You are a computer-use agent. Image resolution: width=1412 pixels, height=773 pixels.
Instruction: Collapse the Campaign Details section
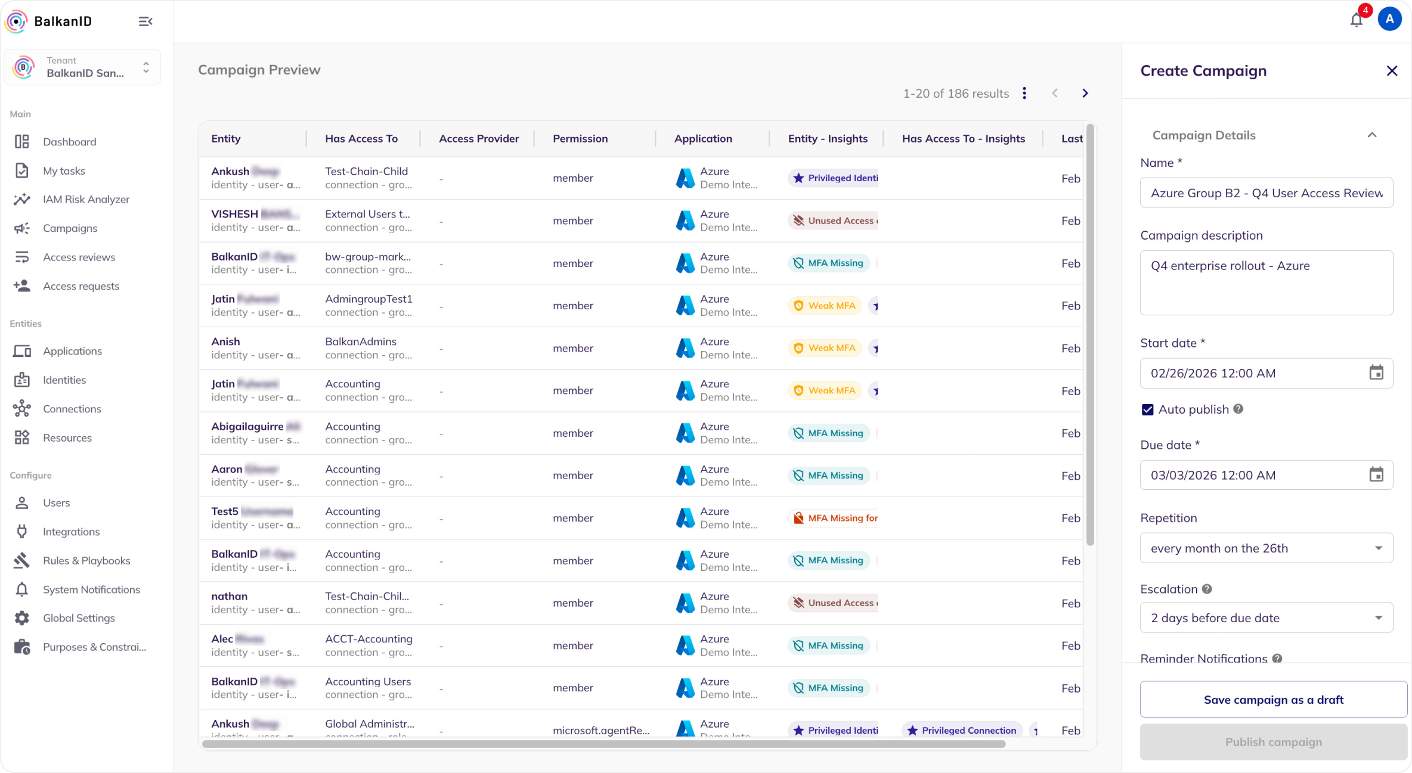pos(1371,135)
